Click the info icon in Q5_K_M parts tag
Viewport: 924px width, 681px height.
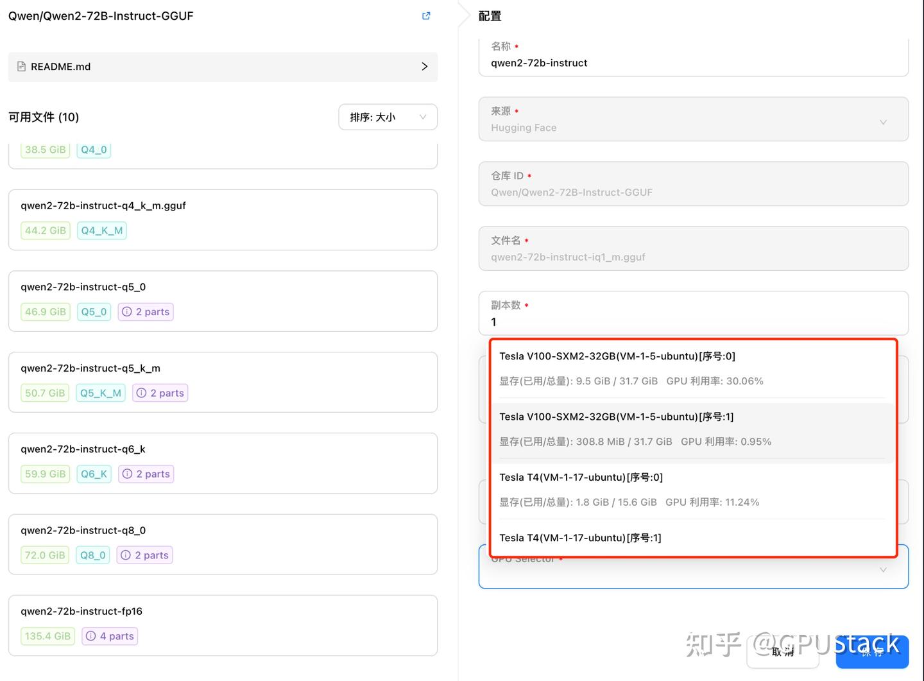[x=141, y=393]
